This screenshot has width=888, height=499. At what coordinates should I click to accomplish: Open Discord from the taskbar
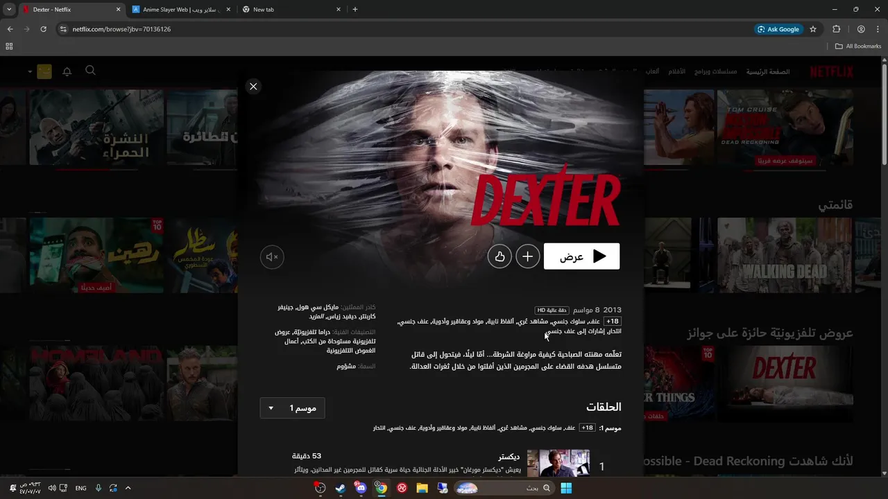[x=361, y=488]
